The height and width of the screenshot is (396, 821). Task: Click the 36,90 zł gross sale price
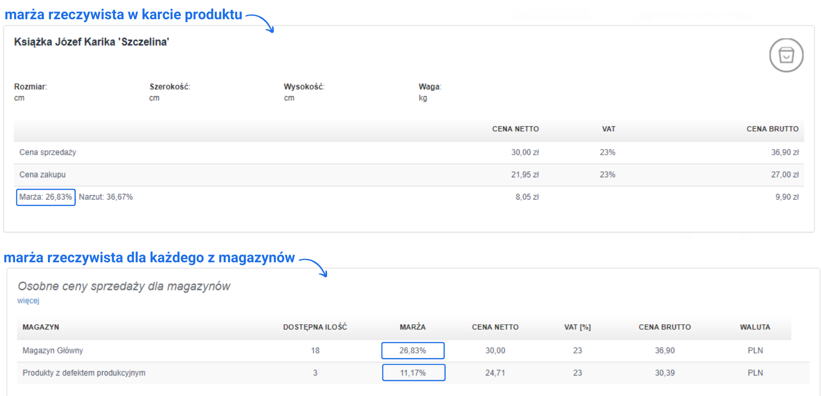pyautogui.click(x=784, y=153)
